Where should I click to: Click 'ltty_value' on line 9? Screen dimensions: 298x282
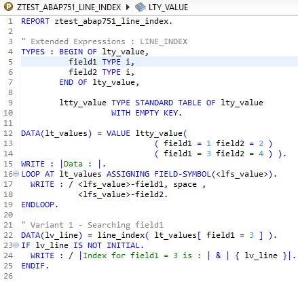tap(83, 103)
